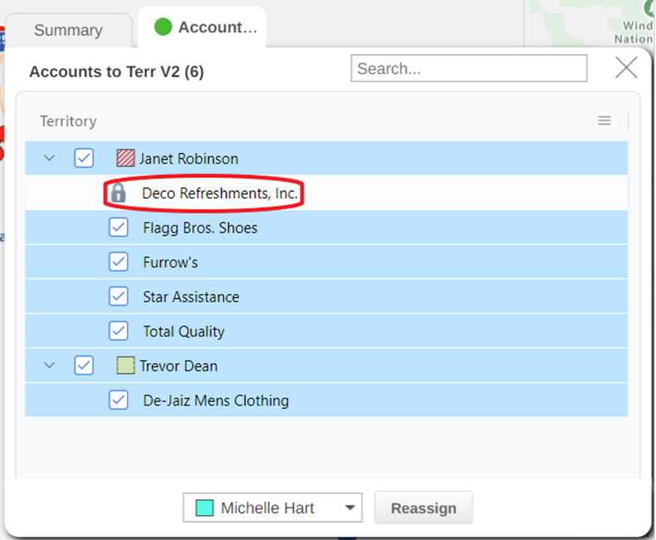Open the Territory column menu icon
Screen dimensions: 656x540
coord(605,121)
